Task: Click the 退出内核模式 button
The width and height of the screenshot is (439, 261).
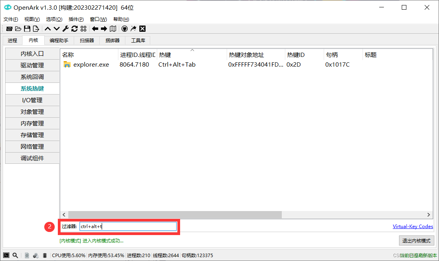Action: click(x=416, y=240)
